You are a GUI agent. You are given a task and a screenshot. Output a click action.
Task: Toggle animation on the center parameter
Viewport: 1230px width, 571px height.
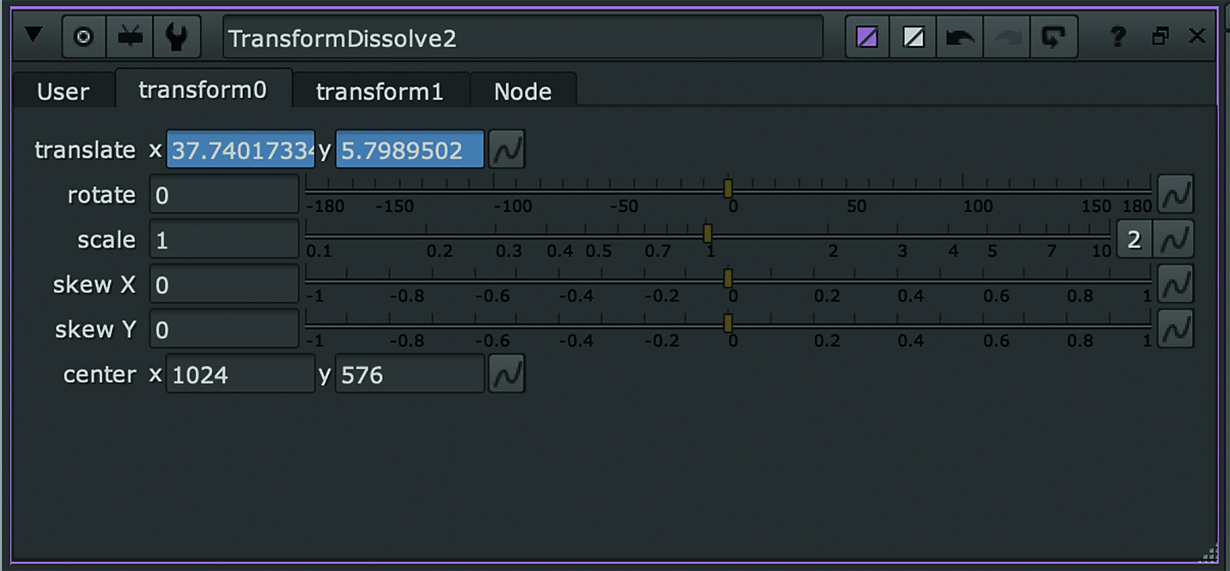[506, 373]
